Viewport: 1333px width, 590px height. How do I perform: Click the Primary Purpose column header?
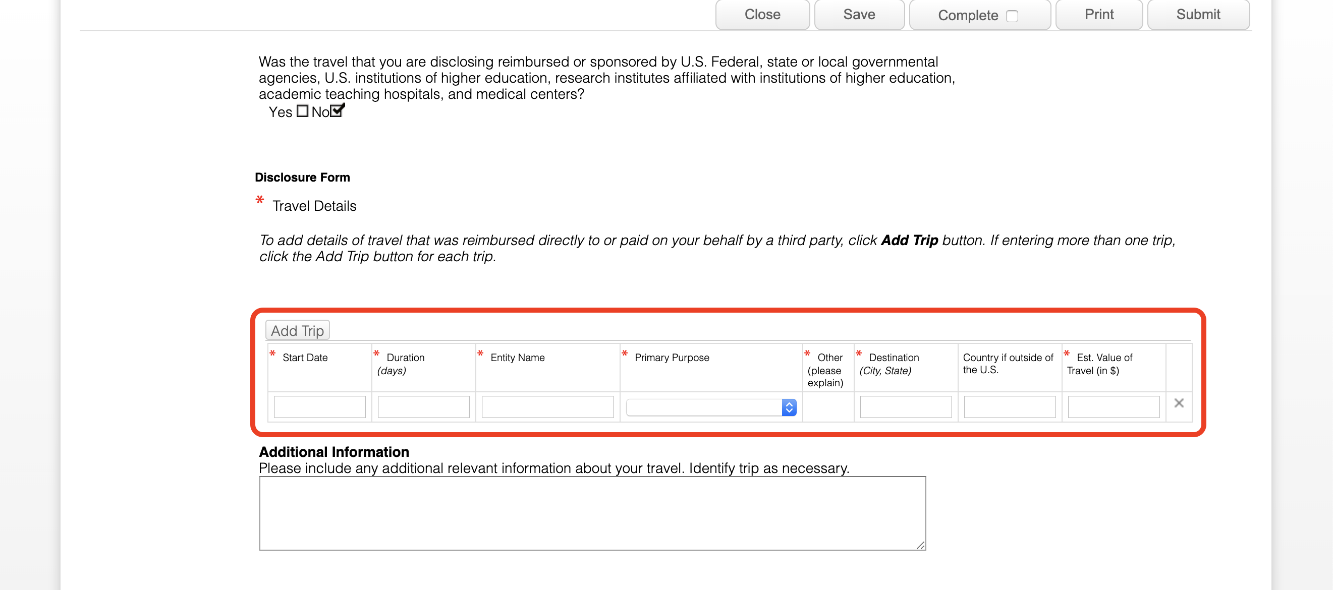672,358
